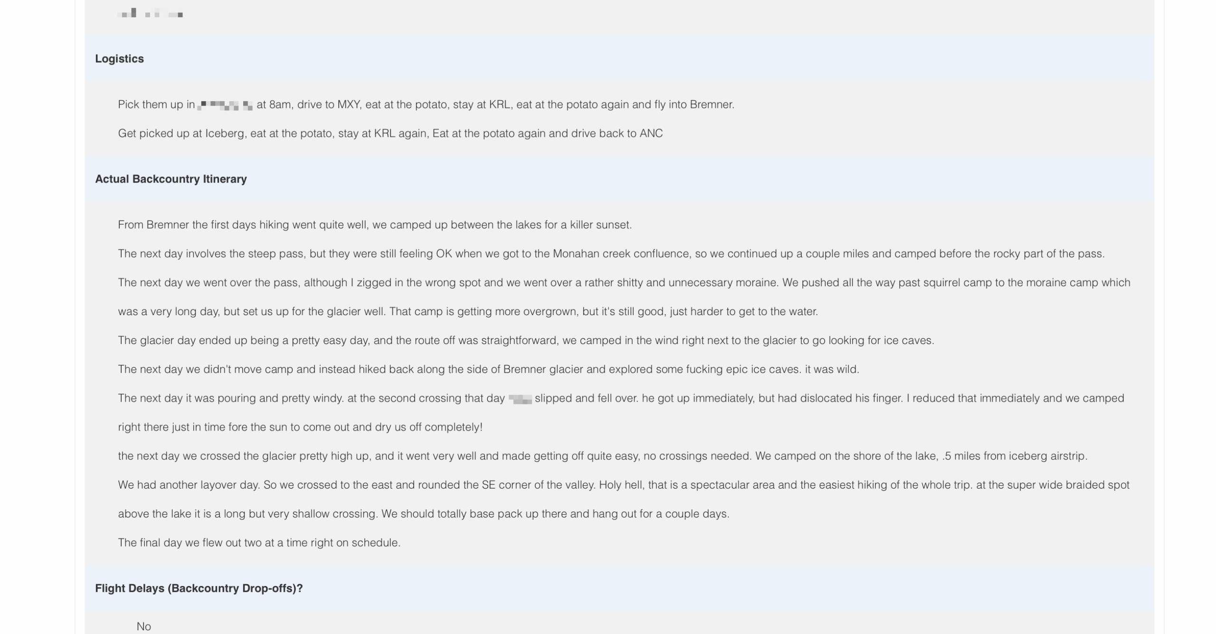Click the Actual Backcountry Itinerary heading
Viewport: 1216px width, 634px height.
point(171,179)
